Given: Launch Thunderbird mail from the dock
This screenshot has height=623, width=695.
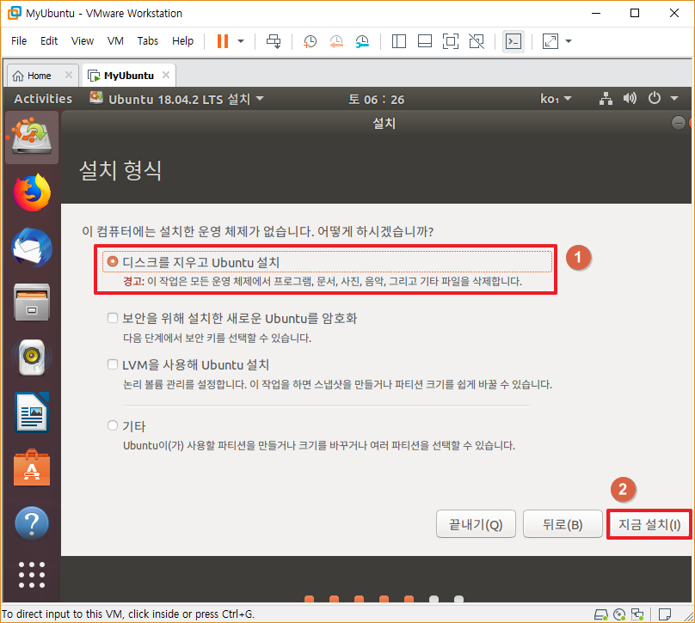Looking at the screenshot, I should tap(32, 247).
